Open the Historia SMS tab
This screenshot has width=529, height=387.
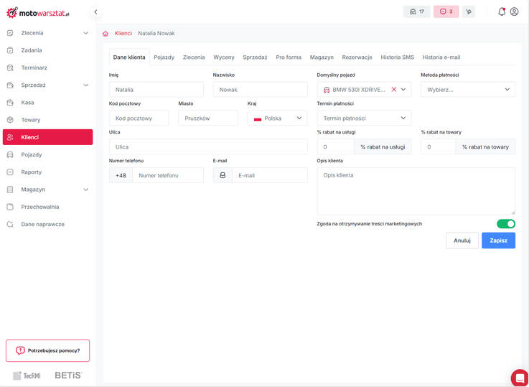point(397,57)
